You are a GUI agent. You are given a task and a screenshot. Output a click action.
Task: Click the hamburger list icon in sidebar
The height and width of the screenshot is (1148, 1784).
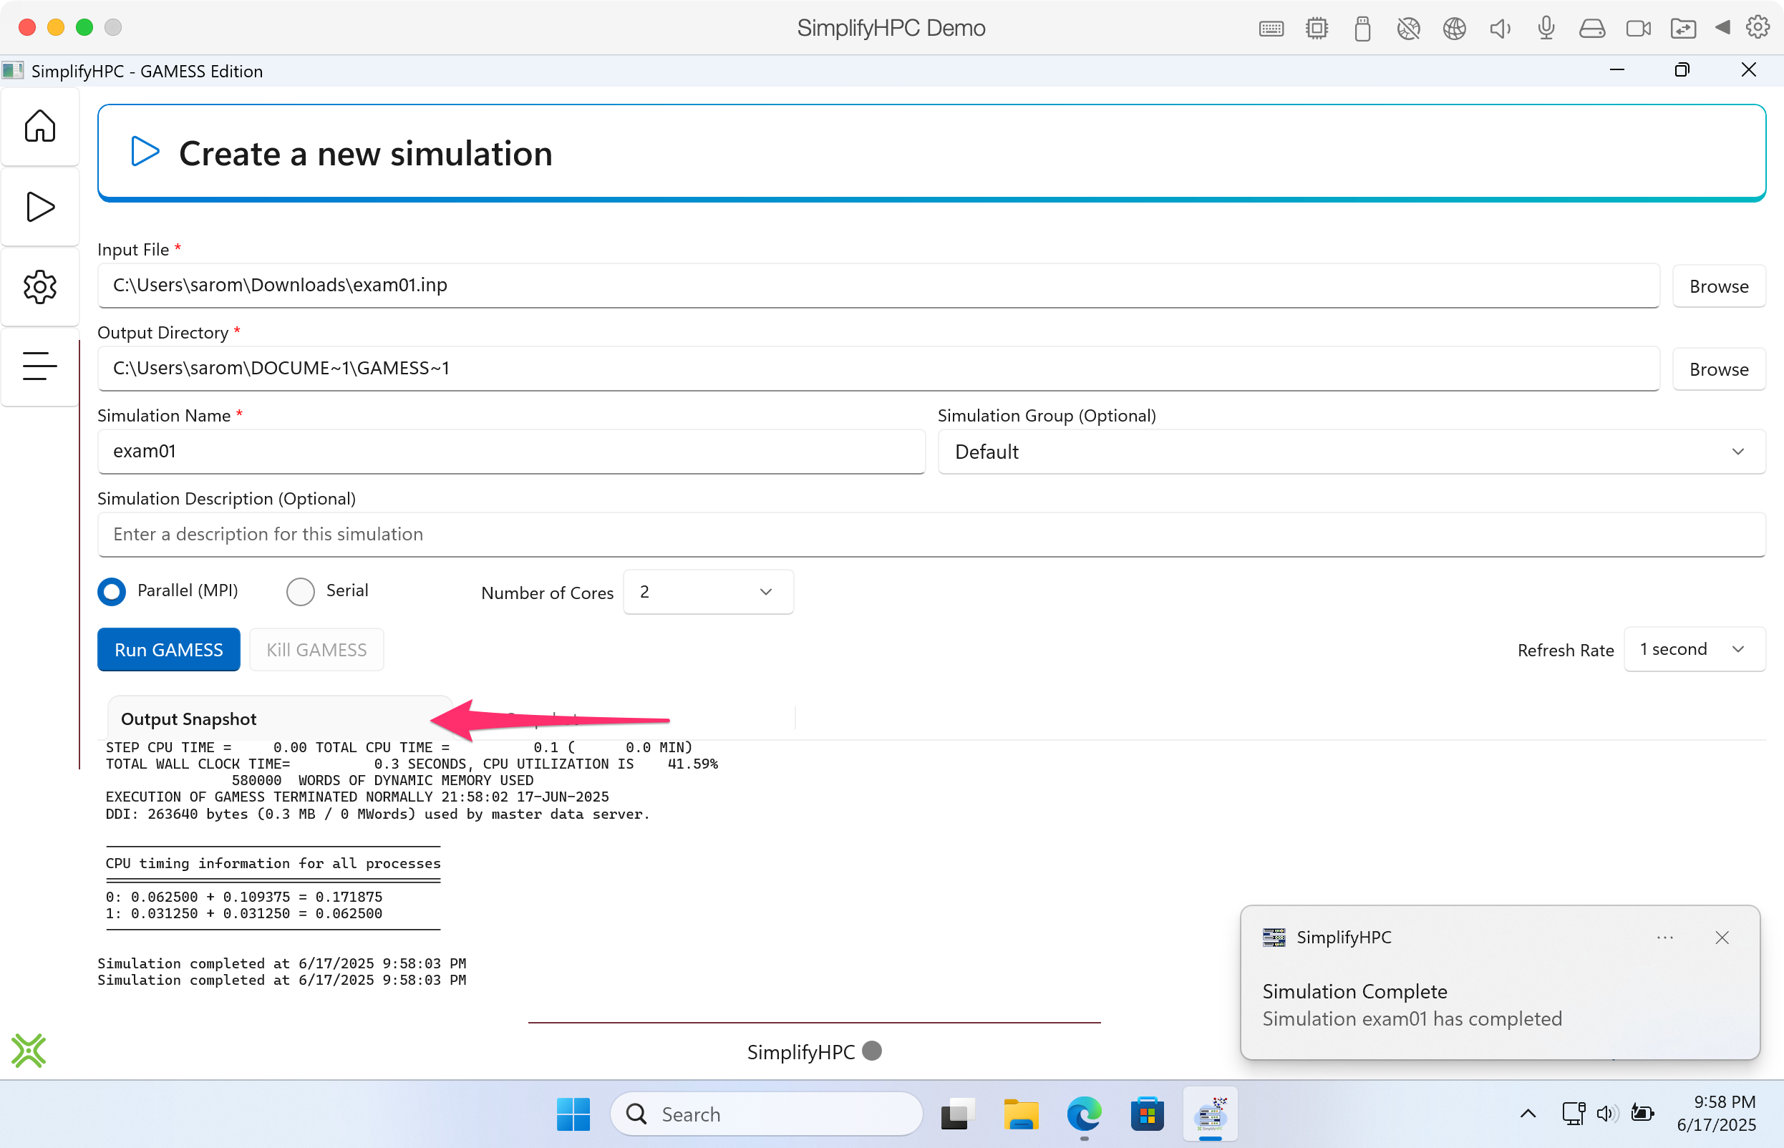tap(39, 366)
